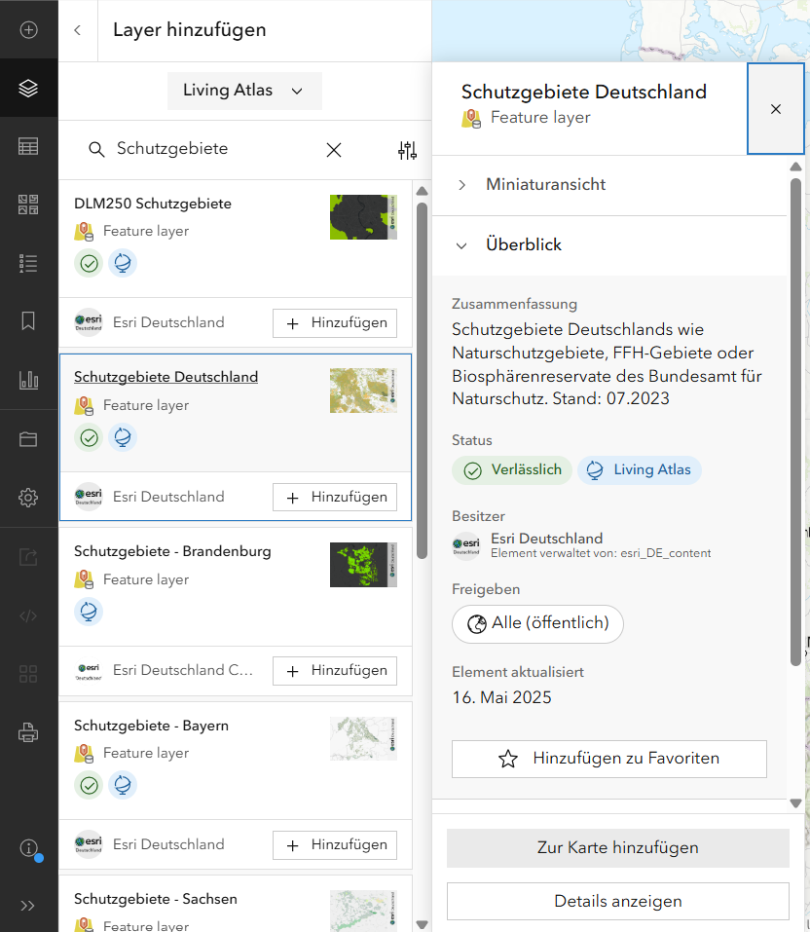Click the create app grid icon
This screenshot has height=932, width=810.
pyautogui.click(x=28, y=674)
